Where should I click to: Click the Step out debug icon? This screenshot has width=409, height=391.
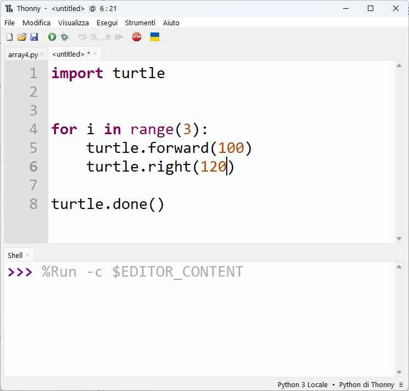point(107,37)
